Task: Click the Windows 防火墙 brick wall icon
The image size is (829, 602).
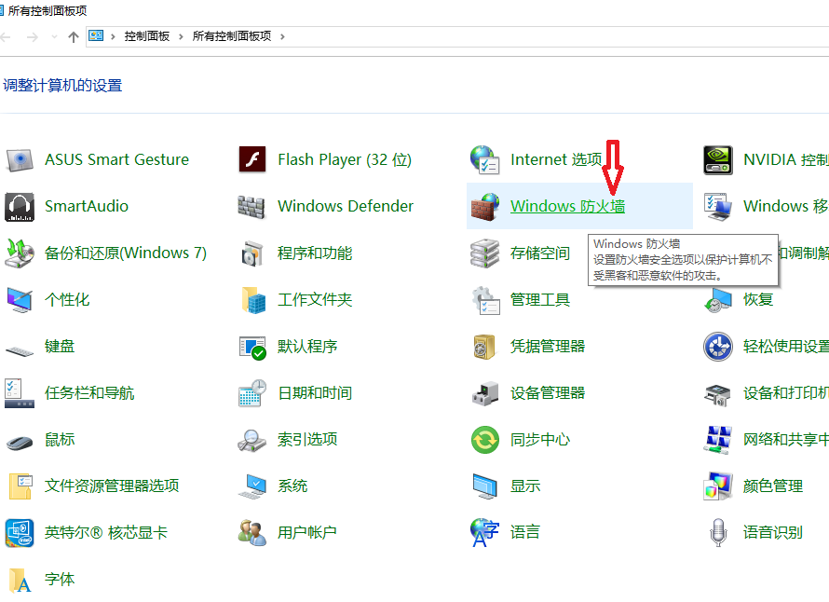Action: coord(484,206)
